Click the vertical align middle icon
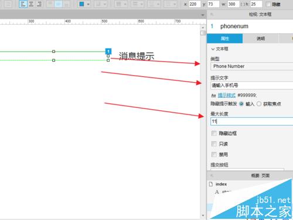293x220 pixels. coord(58,4)
